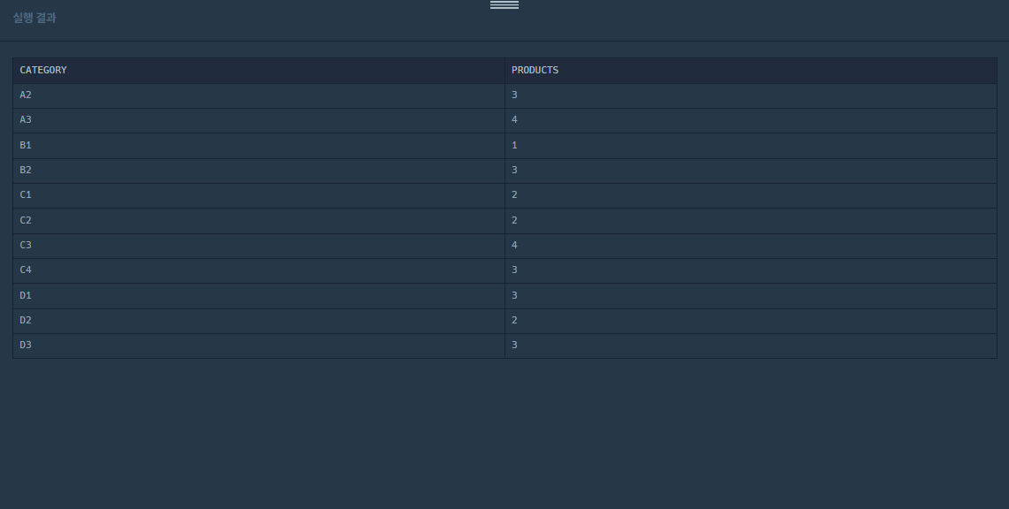The height and width of the screenshot is (509, 1009).
Task: Select the C4 category cell
Action: point(258,270)
